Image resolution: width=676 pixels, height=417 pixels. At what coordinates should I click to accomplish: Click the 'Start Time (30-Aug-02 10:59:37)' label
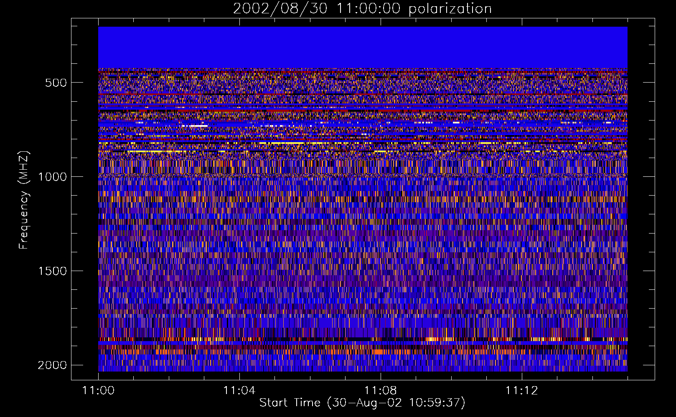tap(362, 403)
